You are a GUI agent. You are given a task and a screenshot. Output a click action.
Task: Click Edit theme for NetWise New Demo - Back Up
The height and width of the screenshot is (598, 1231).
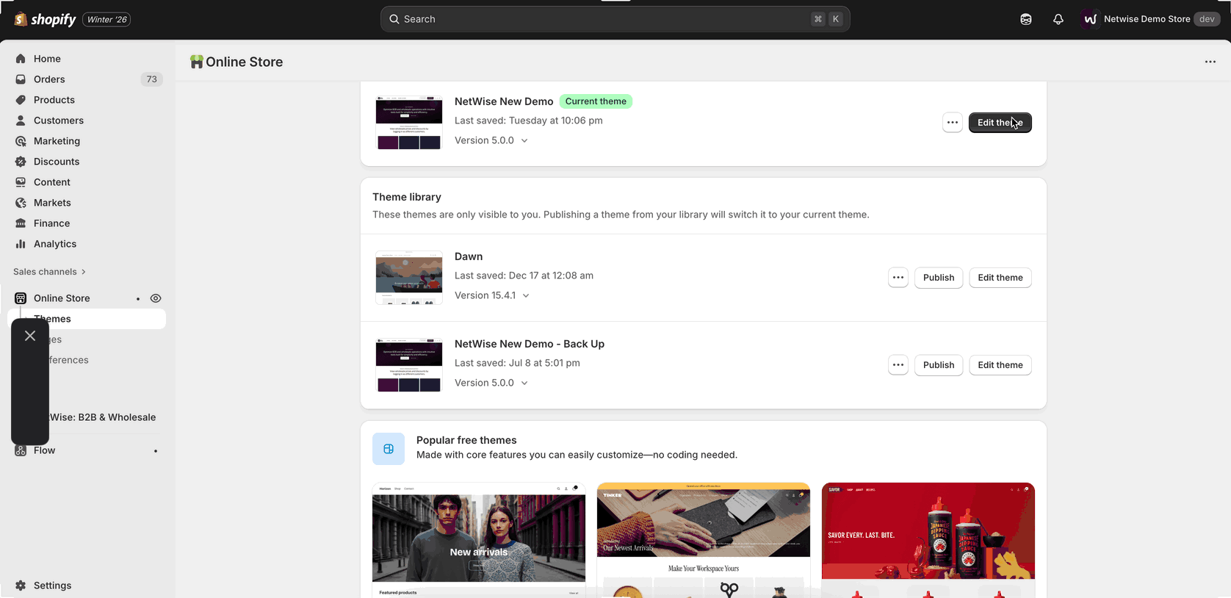[1000, 365]
